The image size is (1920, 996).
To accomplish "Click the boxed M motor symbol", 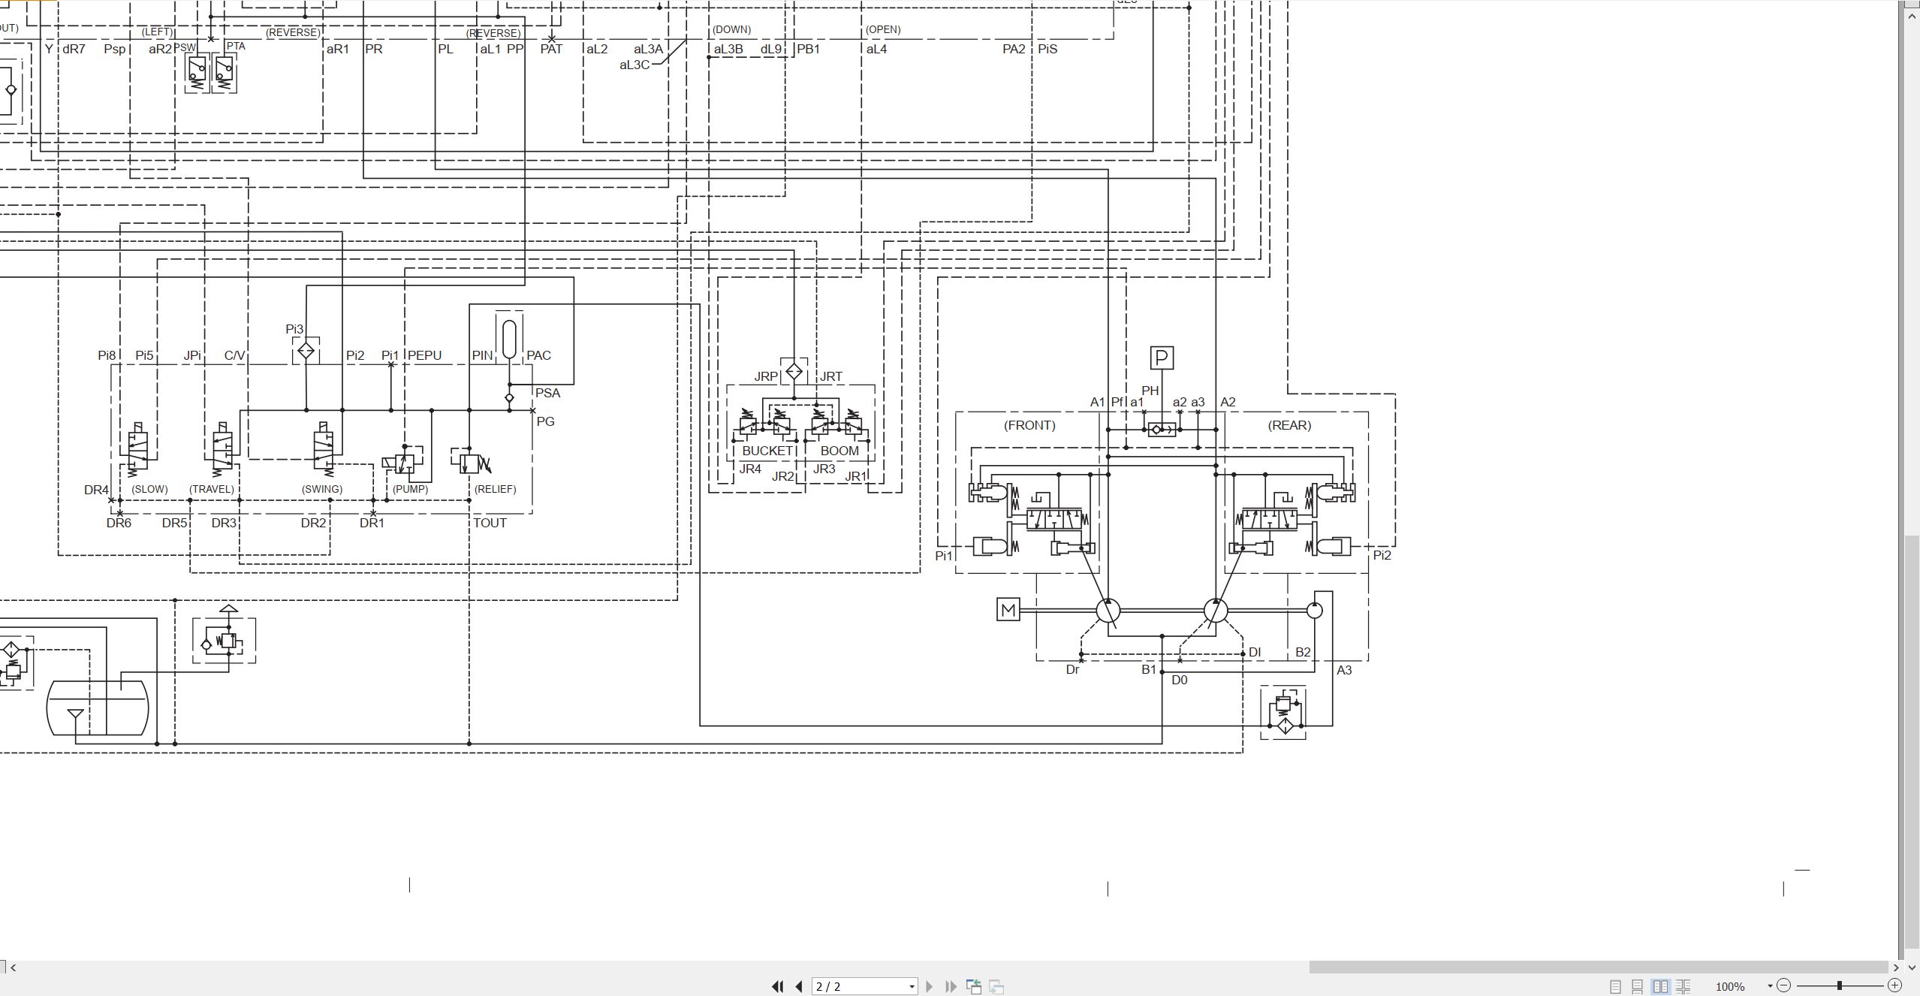I will point(1008,610).
